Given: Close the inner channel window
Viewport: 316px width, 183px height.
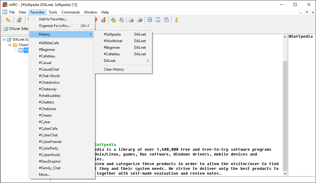Looking at the screenshot, I should pyautogui.click(x=313, y=13).
